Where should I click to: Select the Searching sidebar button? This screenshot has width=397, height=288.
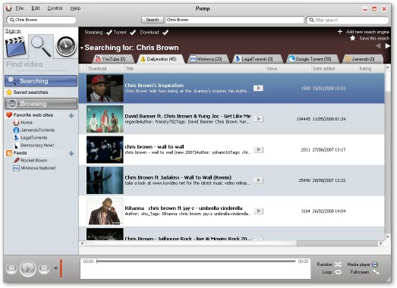click(x=41, y=81)
